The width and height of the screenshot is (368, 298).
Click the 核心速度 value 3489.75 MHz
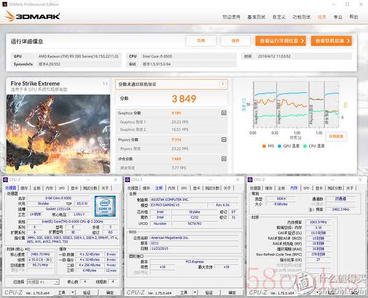[x=40, y=254]
